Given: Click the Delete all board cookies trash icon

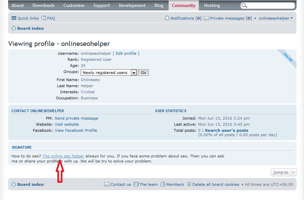Looking at the screenshot, I should click(x=189, y=184).
